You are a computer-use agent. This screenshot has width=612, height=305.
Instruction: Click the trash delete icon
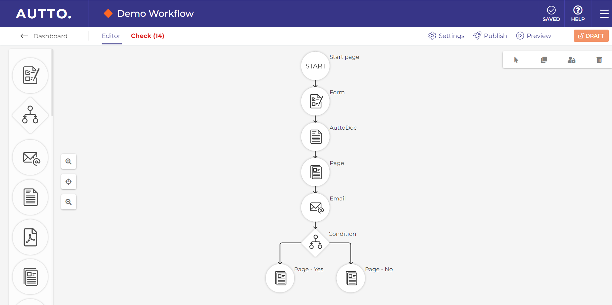tap(599, 60)
